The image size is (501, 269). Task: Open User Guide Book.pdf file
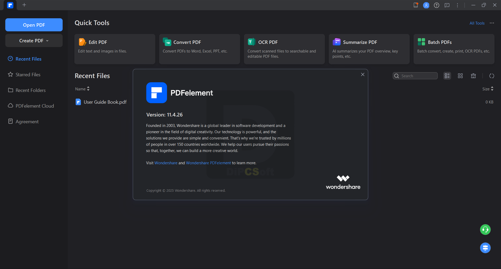tap(105, 102)
